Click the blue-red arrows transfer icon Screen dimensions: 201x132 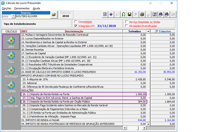(x=154, y=14)
